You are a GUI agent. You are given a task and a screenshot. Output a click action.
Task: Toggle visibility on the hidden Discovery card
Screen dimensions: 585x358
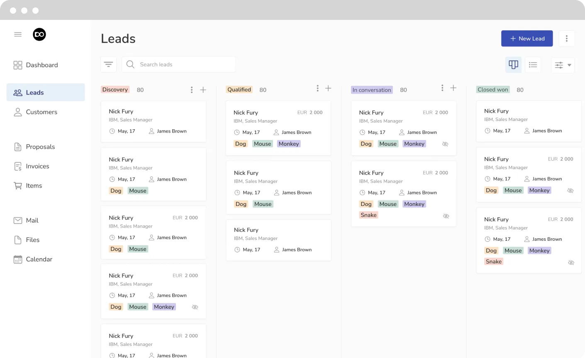coord(195,307)
